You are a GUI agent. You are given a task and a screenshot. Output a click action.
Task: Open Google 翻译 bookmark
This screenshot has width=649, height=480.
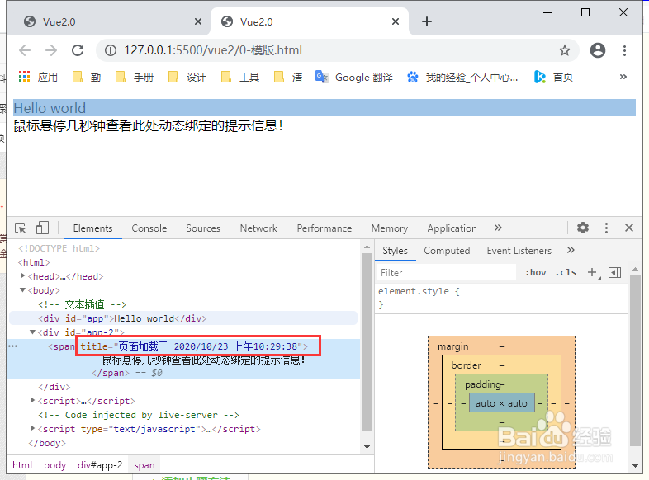(354, 77)
